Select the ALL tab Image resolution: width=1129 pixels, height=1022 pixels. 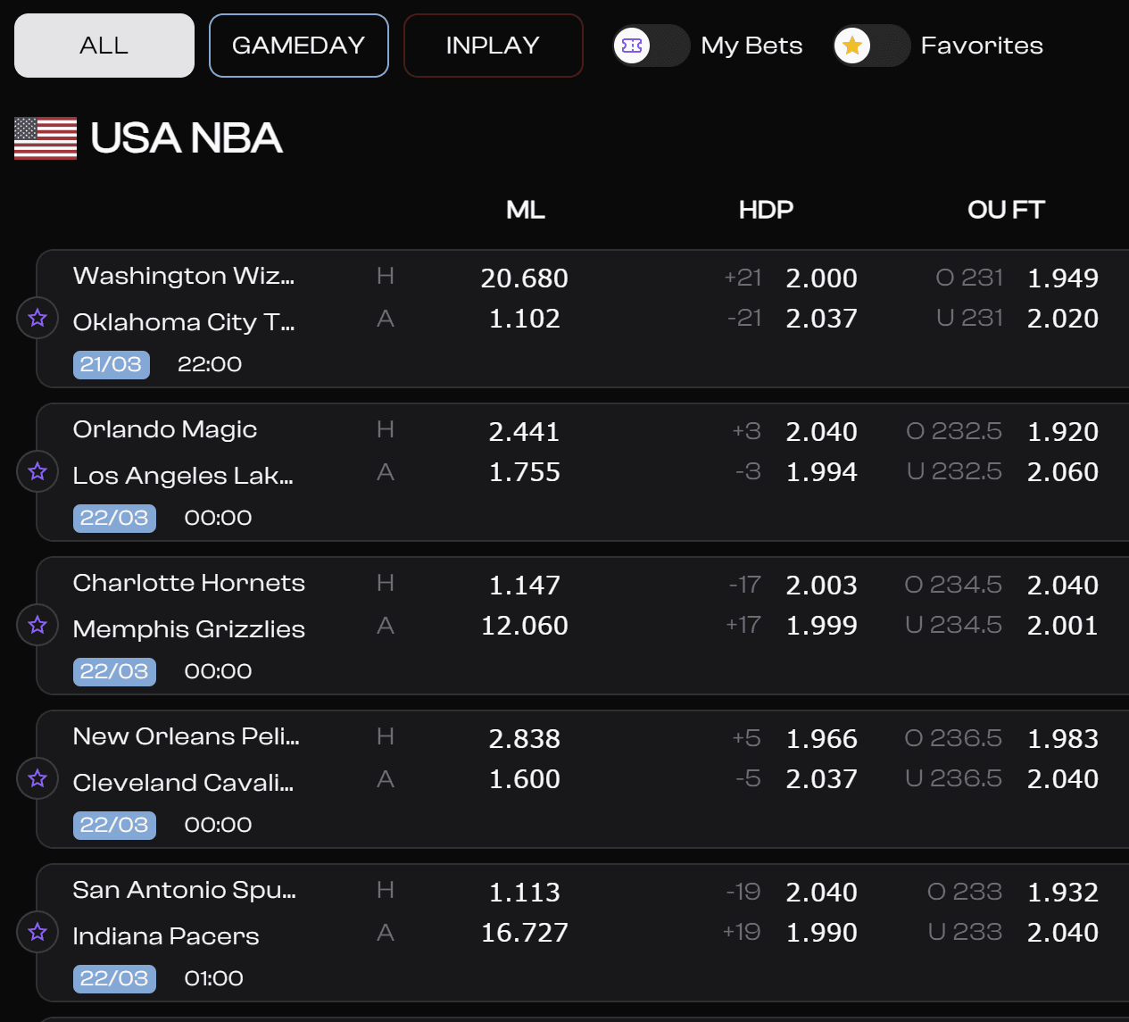104,46
